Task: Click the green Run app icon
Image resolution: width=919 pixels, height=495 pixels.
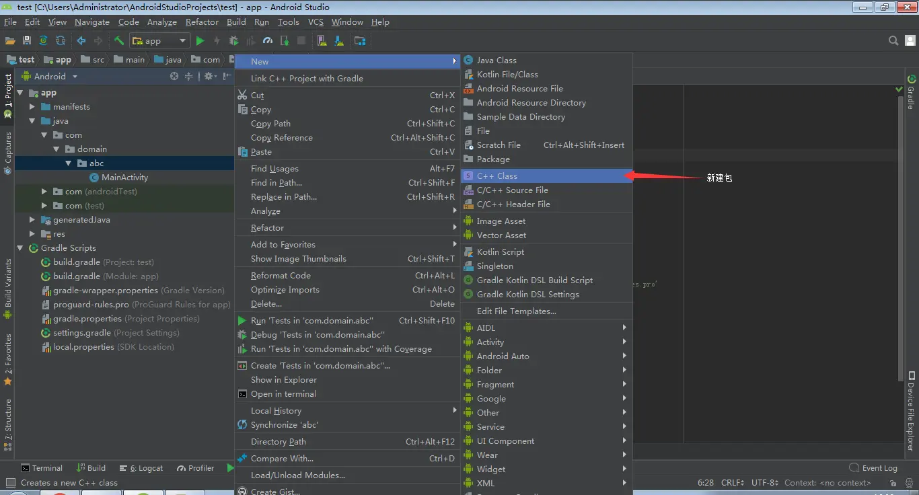Action: pyautogui.click(x=200, y=41)
